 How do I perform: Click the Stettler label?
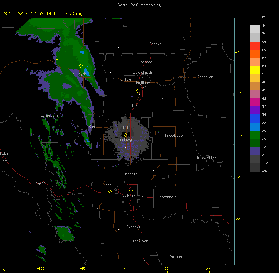pos(205,77)
